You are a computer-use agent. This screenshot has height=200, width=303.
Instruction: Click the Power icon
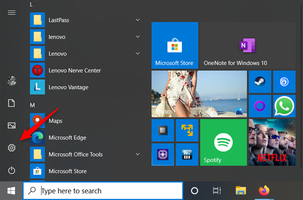tap(12, 171)
